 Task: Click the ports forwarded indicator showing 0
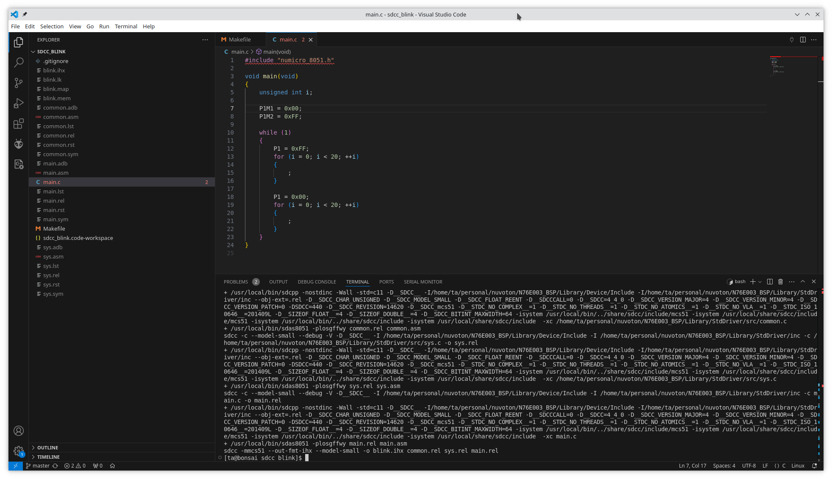(98, 466)
